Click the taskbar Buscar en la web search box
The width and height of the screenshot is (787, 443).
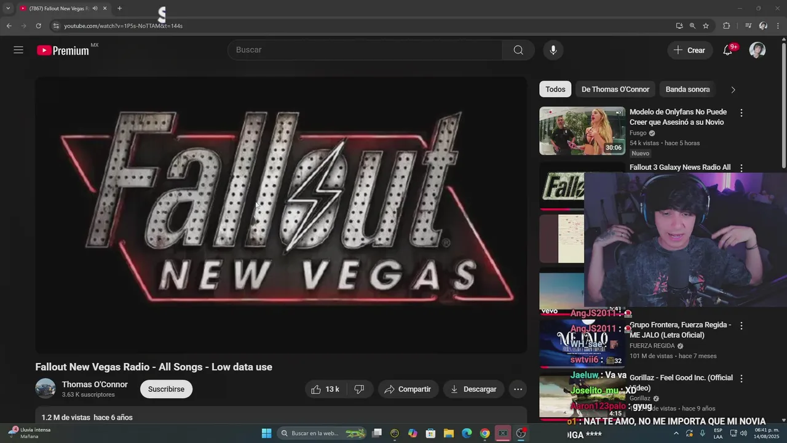point(322,433)
